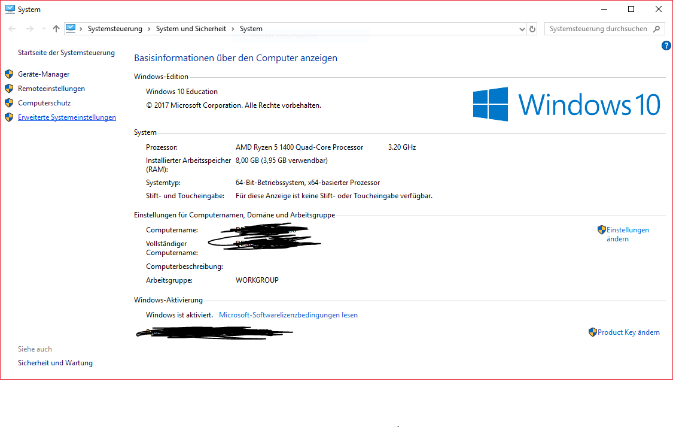
Task: Click the Forward navigation arrow
Action: [30, 29]
